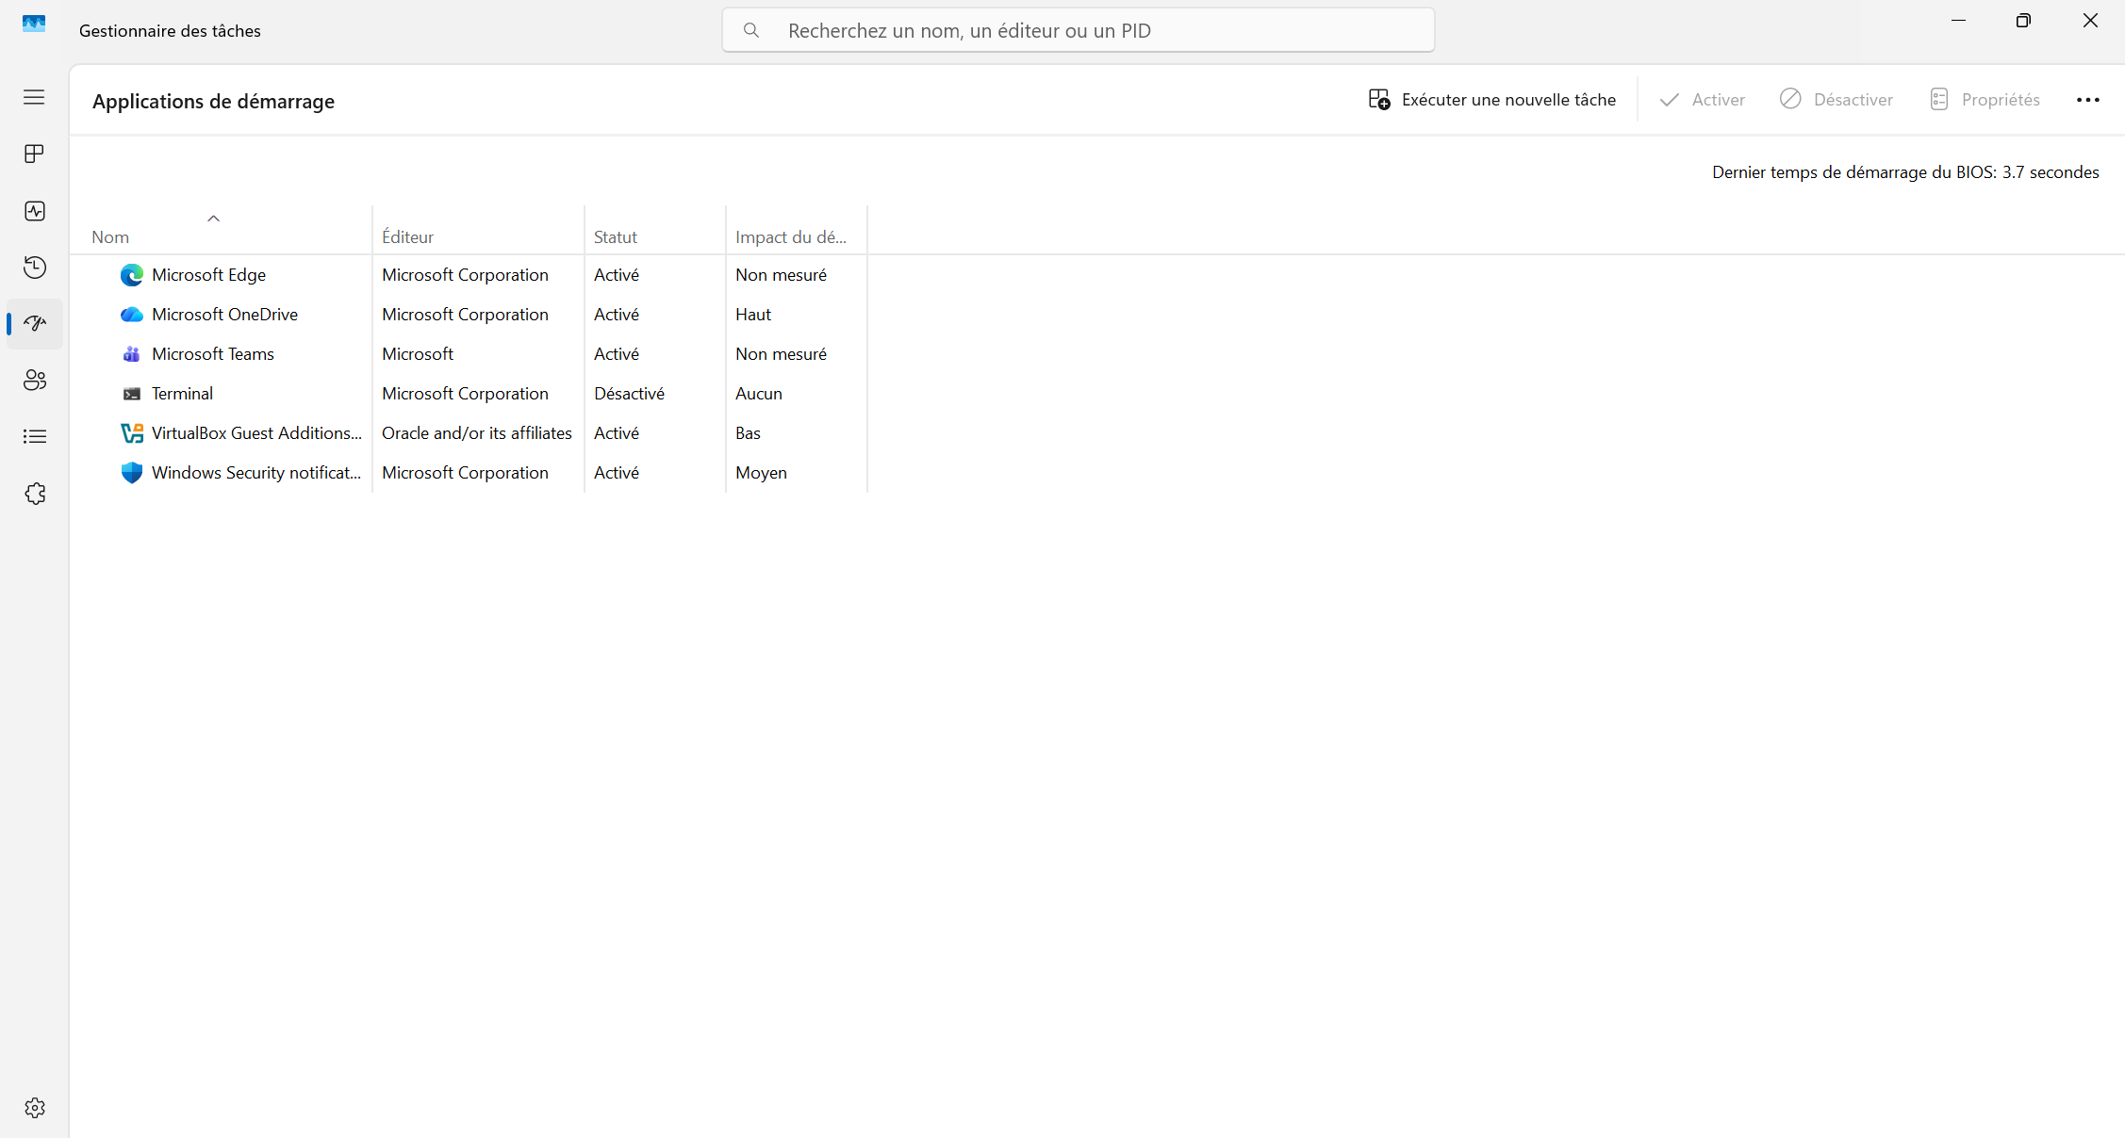Click the Microsoft Teams icon
The image size is (2125, 1138).
click(132, 354)
